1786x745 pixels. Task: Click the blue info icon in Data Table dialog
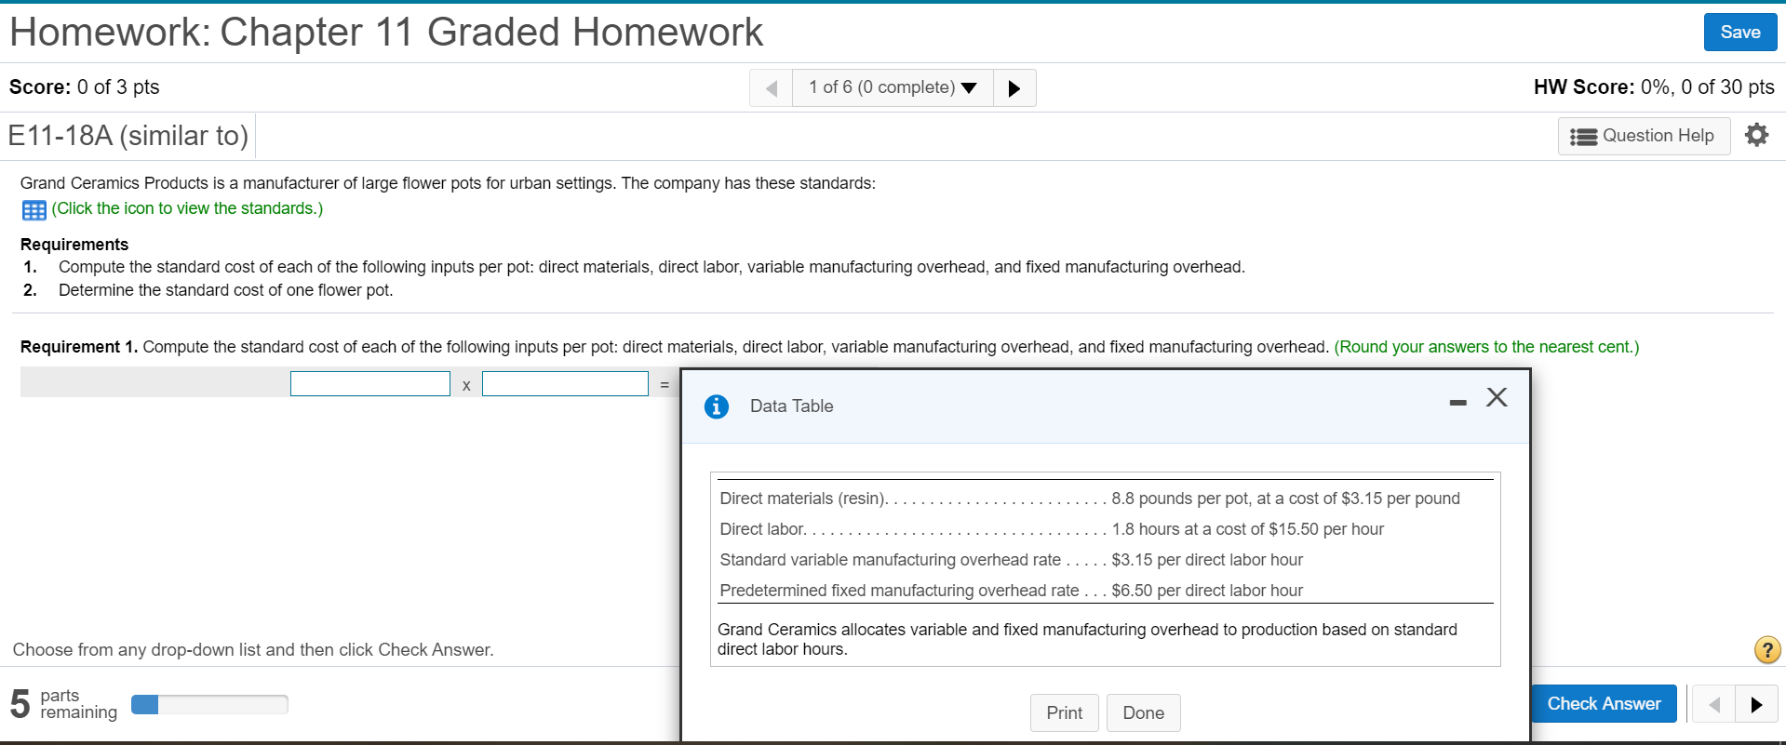(x=717, y=406)
